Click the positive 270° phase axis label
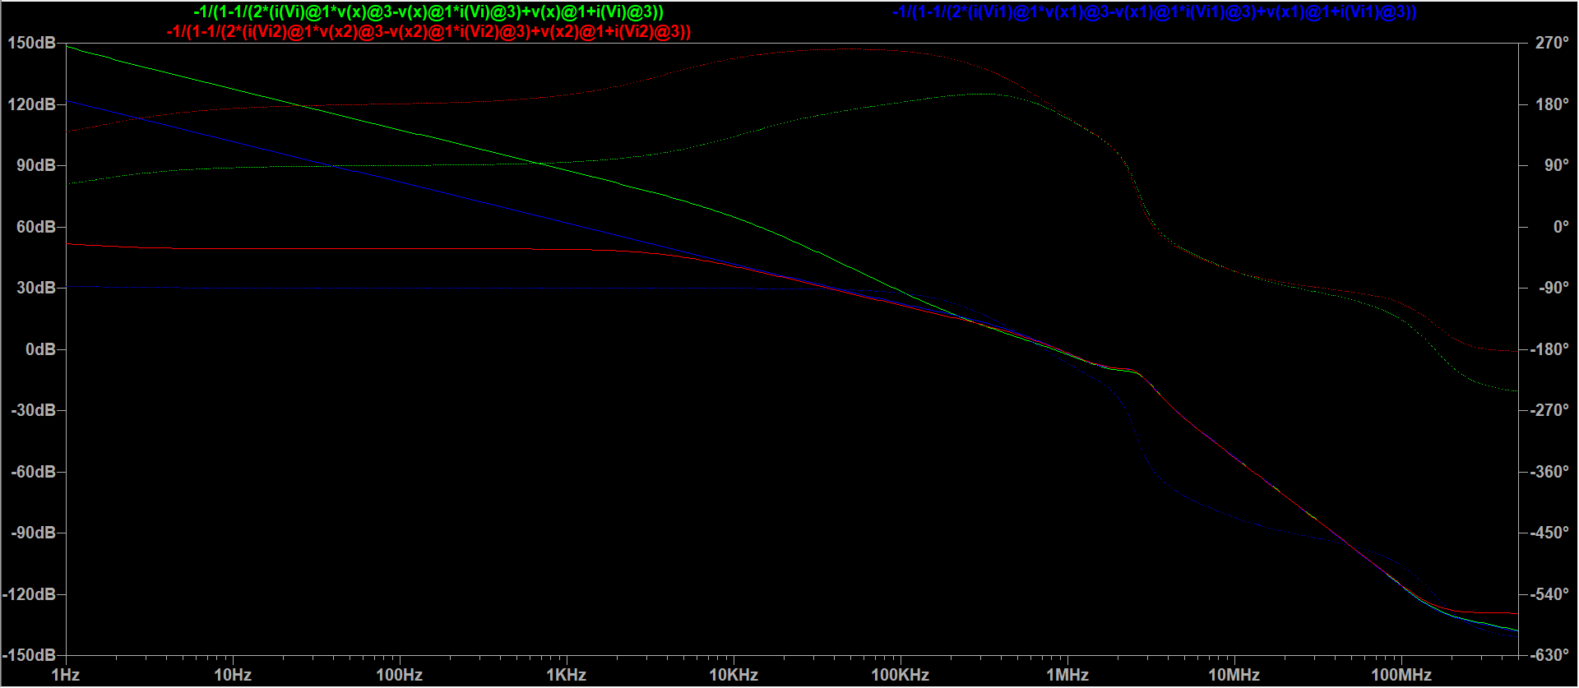The image size is (1579, 688). click(1552, 43)
